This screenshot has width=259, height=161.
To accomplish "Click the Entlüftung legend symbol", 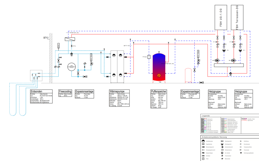I will tap(241, 141).
